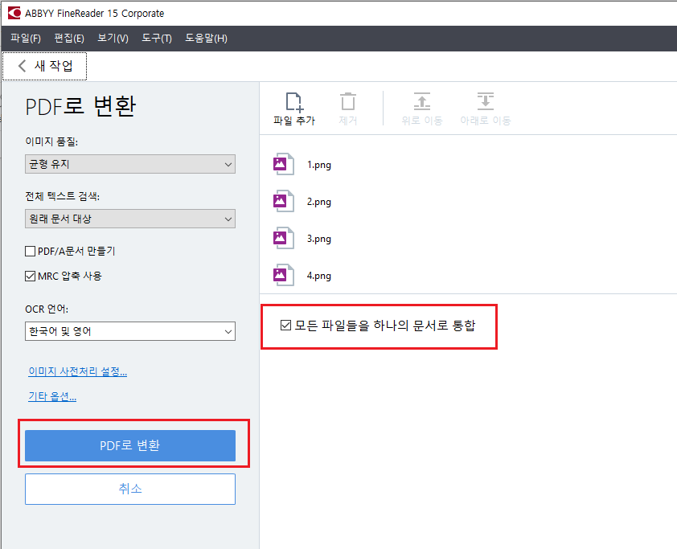The width and height of the screenshot is (677, 549).
Task: Select the image icon for 1.png
Action: (x=284, y=164)
